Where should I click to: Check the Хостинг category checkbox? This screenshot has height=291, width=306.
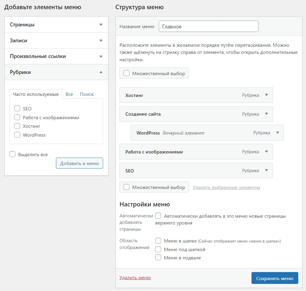pyautogui.click(x=17, y=126)
